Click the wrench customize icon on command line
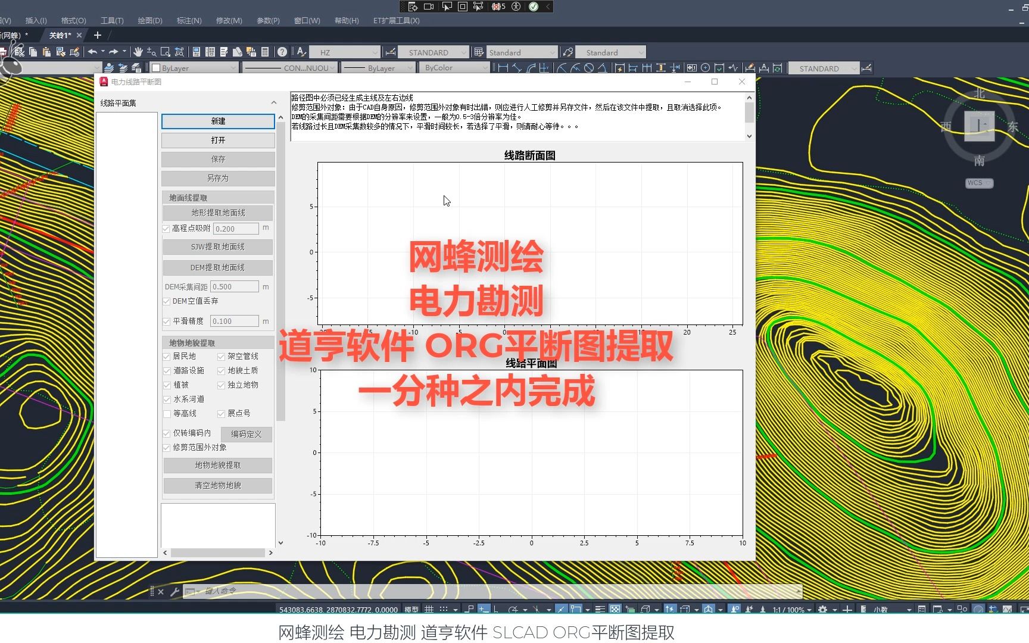The width and height of the screenshot is (1029, 643). [x=174, y=591]
